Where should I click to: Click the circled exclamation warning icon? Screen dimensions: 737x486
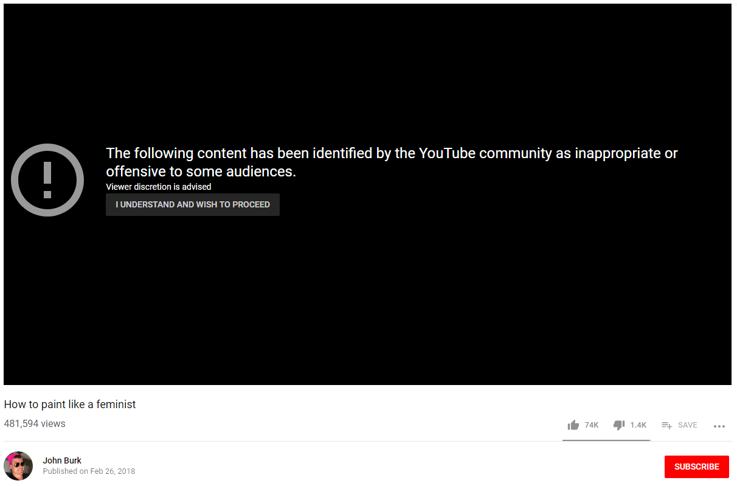pos(47,180)
